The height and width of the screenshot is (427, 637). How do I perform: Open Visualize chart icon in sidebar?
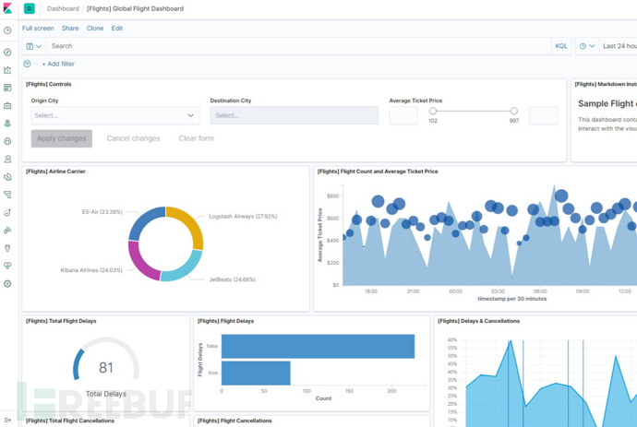[7, 70]
